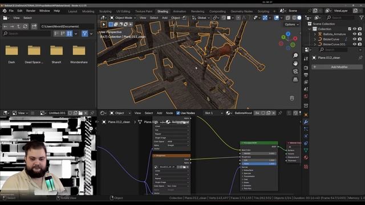Click the Add Modifier button

337,67
